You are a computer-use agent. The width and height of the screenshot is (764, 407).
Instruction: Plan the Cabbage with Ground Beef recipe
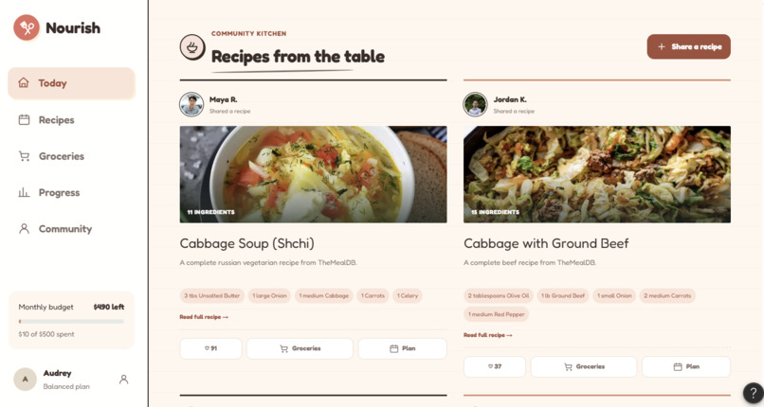point(686,366)
